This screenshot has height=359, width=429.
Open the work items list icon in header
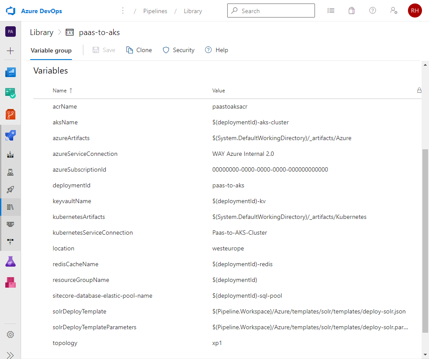[x=331, y=11]
